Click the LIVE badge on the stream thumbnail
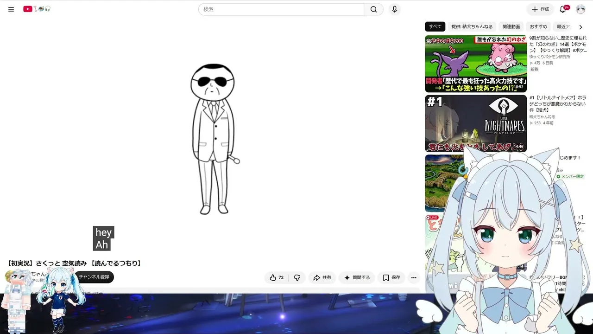 (x=432, y=218)
